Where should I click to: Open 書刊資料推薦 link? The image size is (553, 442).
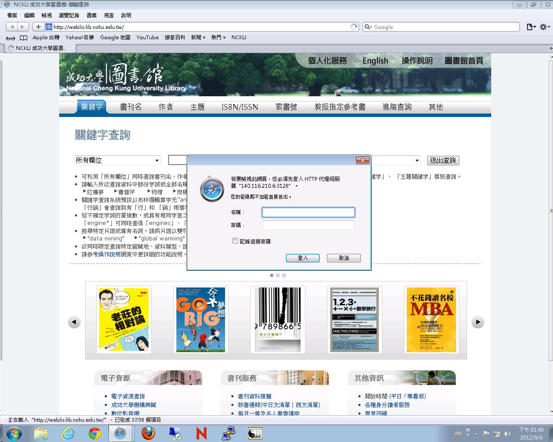pos(255,396)
